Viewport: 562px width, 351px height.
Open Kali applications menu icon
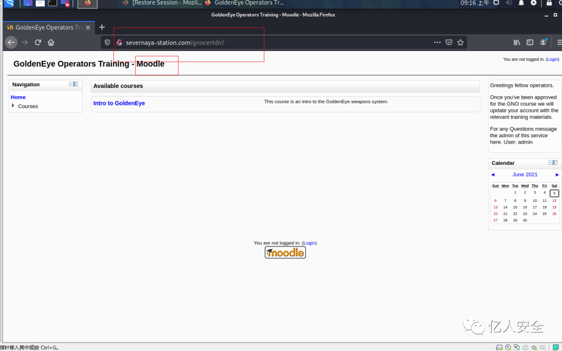point(9,3)
